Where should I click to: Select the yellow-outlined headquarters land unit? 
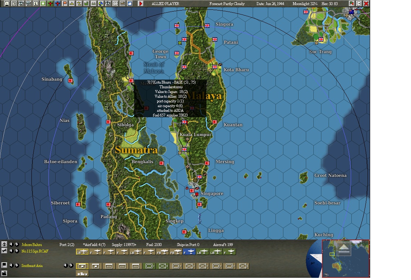(x=82, y=266)
